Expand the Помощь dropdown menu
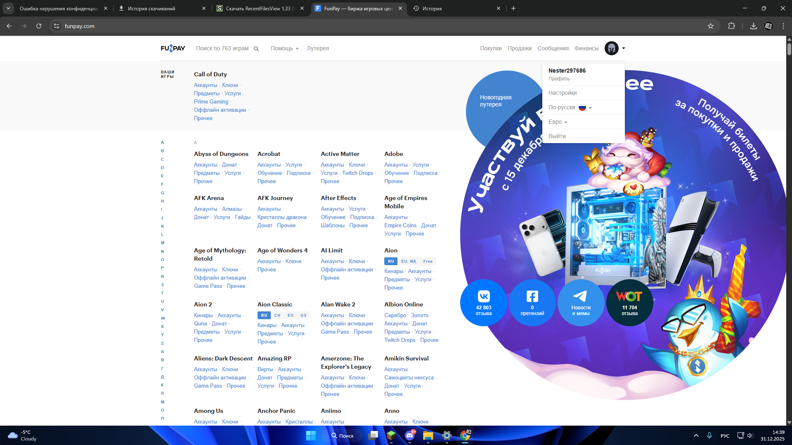The width and height of the screenshot is (792, 445). click(284, 48)
